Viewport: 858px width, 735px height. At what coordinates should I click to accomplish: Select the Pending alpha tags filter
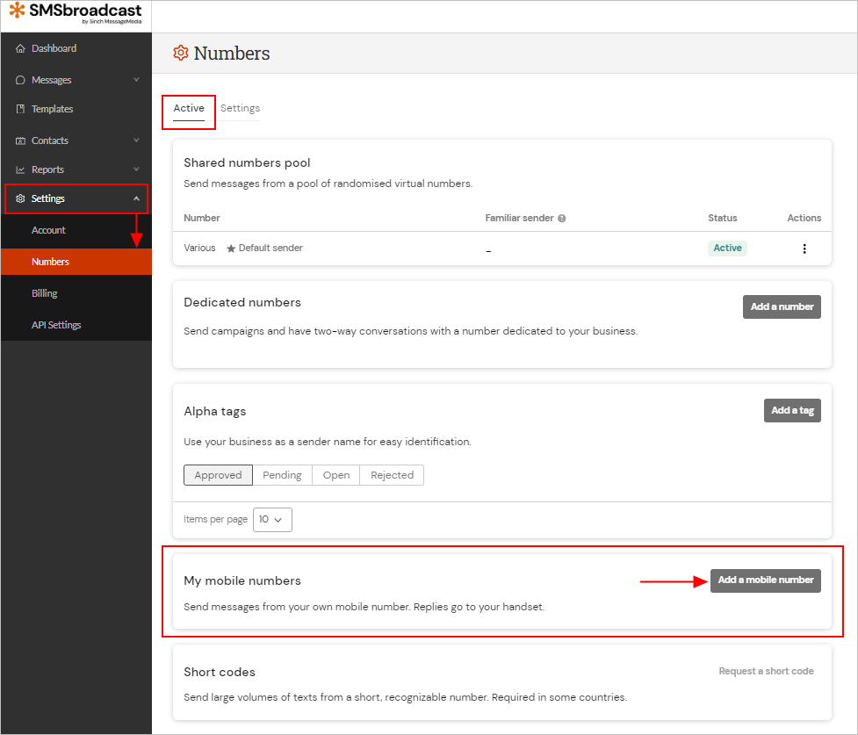282,475
